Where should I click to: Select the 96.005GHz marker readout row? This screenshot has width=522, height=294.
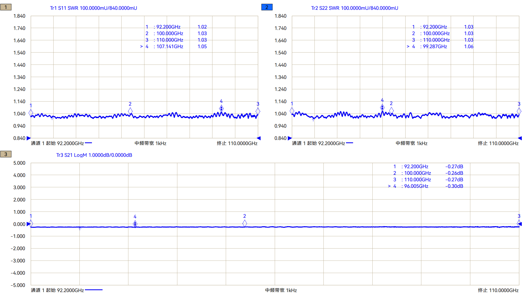coord(416,186)
